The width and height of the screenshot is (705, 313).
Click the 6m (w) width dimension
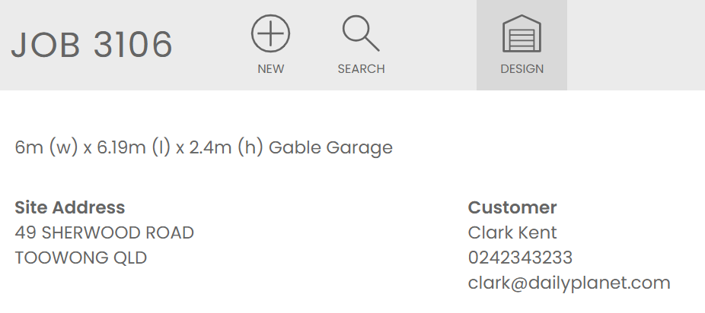pyautogui.click(x=46, y=147)
